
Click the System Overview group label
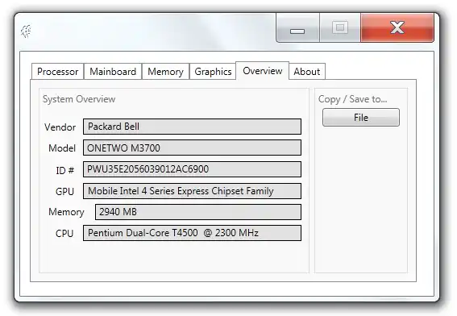[x=79, y=99]
